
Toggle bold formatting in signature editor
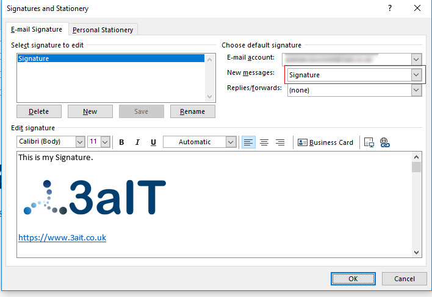pos(121,142)
